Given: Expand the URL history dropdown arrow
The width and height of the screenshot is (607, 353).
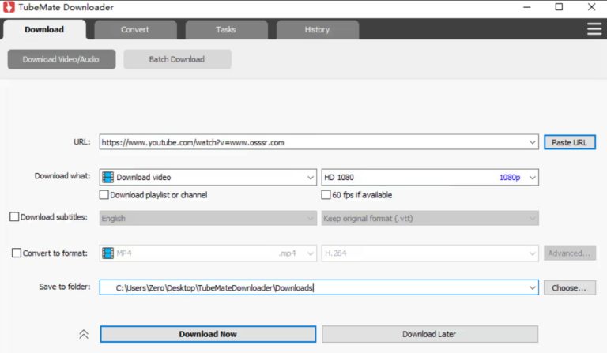Looking at the screenshot, I should tap(532, 142).
